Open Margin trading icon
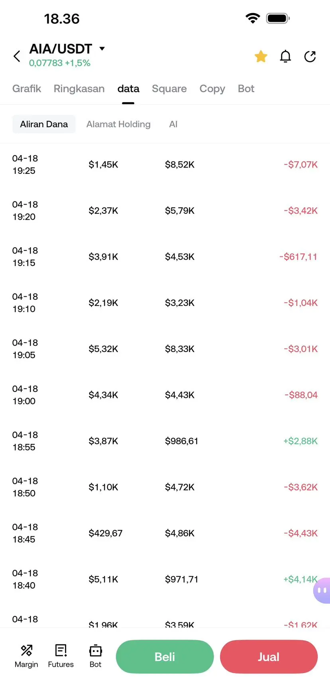The height and width of the screenshot is (691, 330). click(x=26, y=656)
